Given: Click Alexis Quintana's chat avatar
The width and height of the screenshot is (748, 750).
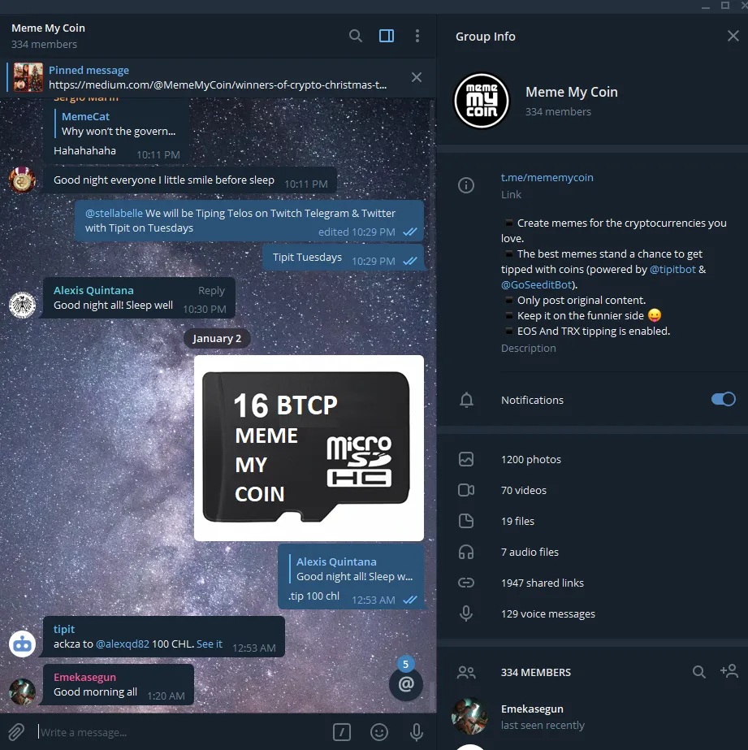Looking at the screenshot, I should (23, 305).
